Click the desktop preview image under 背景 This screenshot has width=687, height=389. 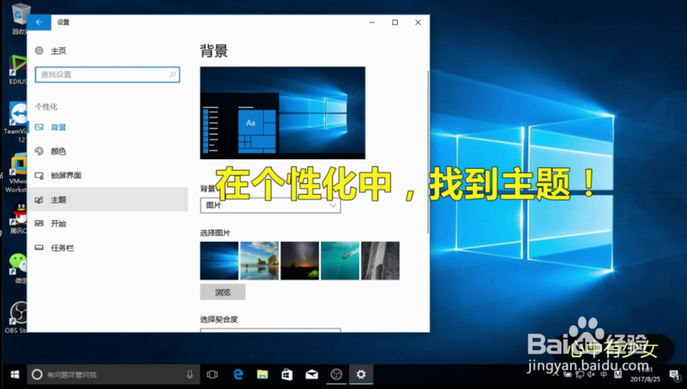point(282,113)
